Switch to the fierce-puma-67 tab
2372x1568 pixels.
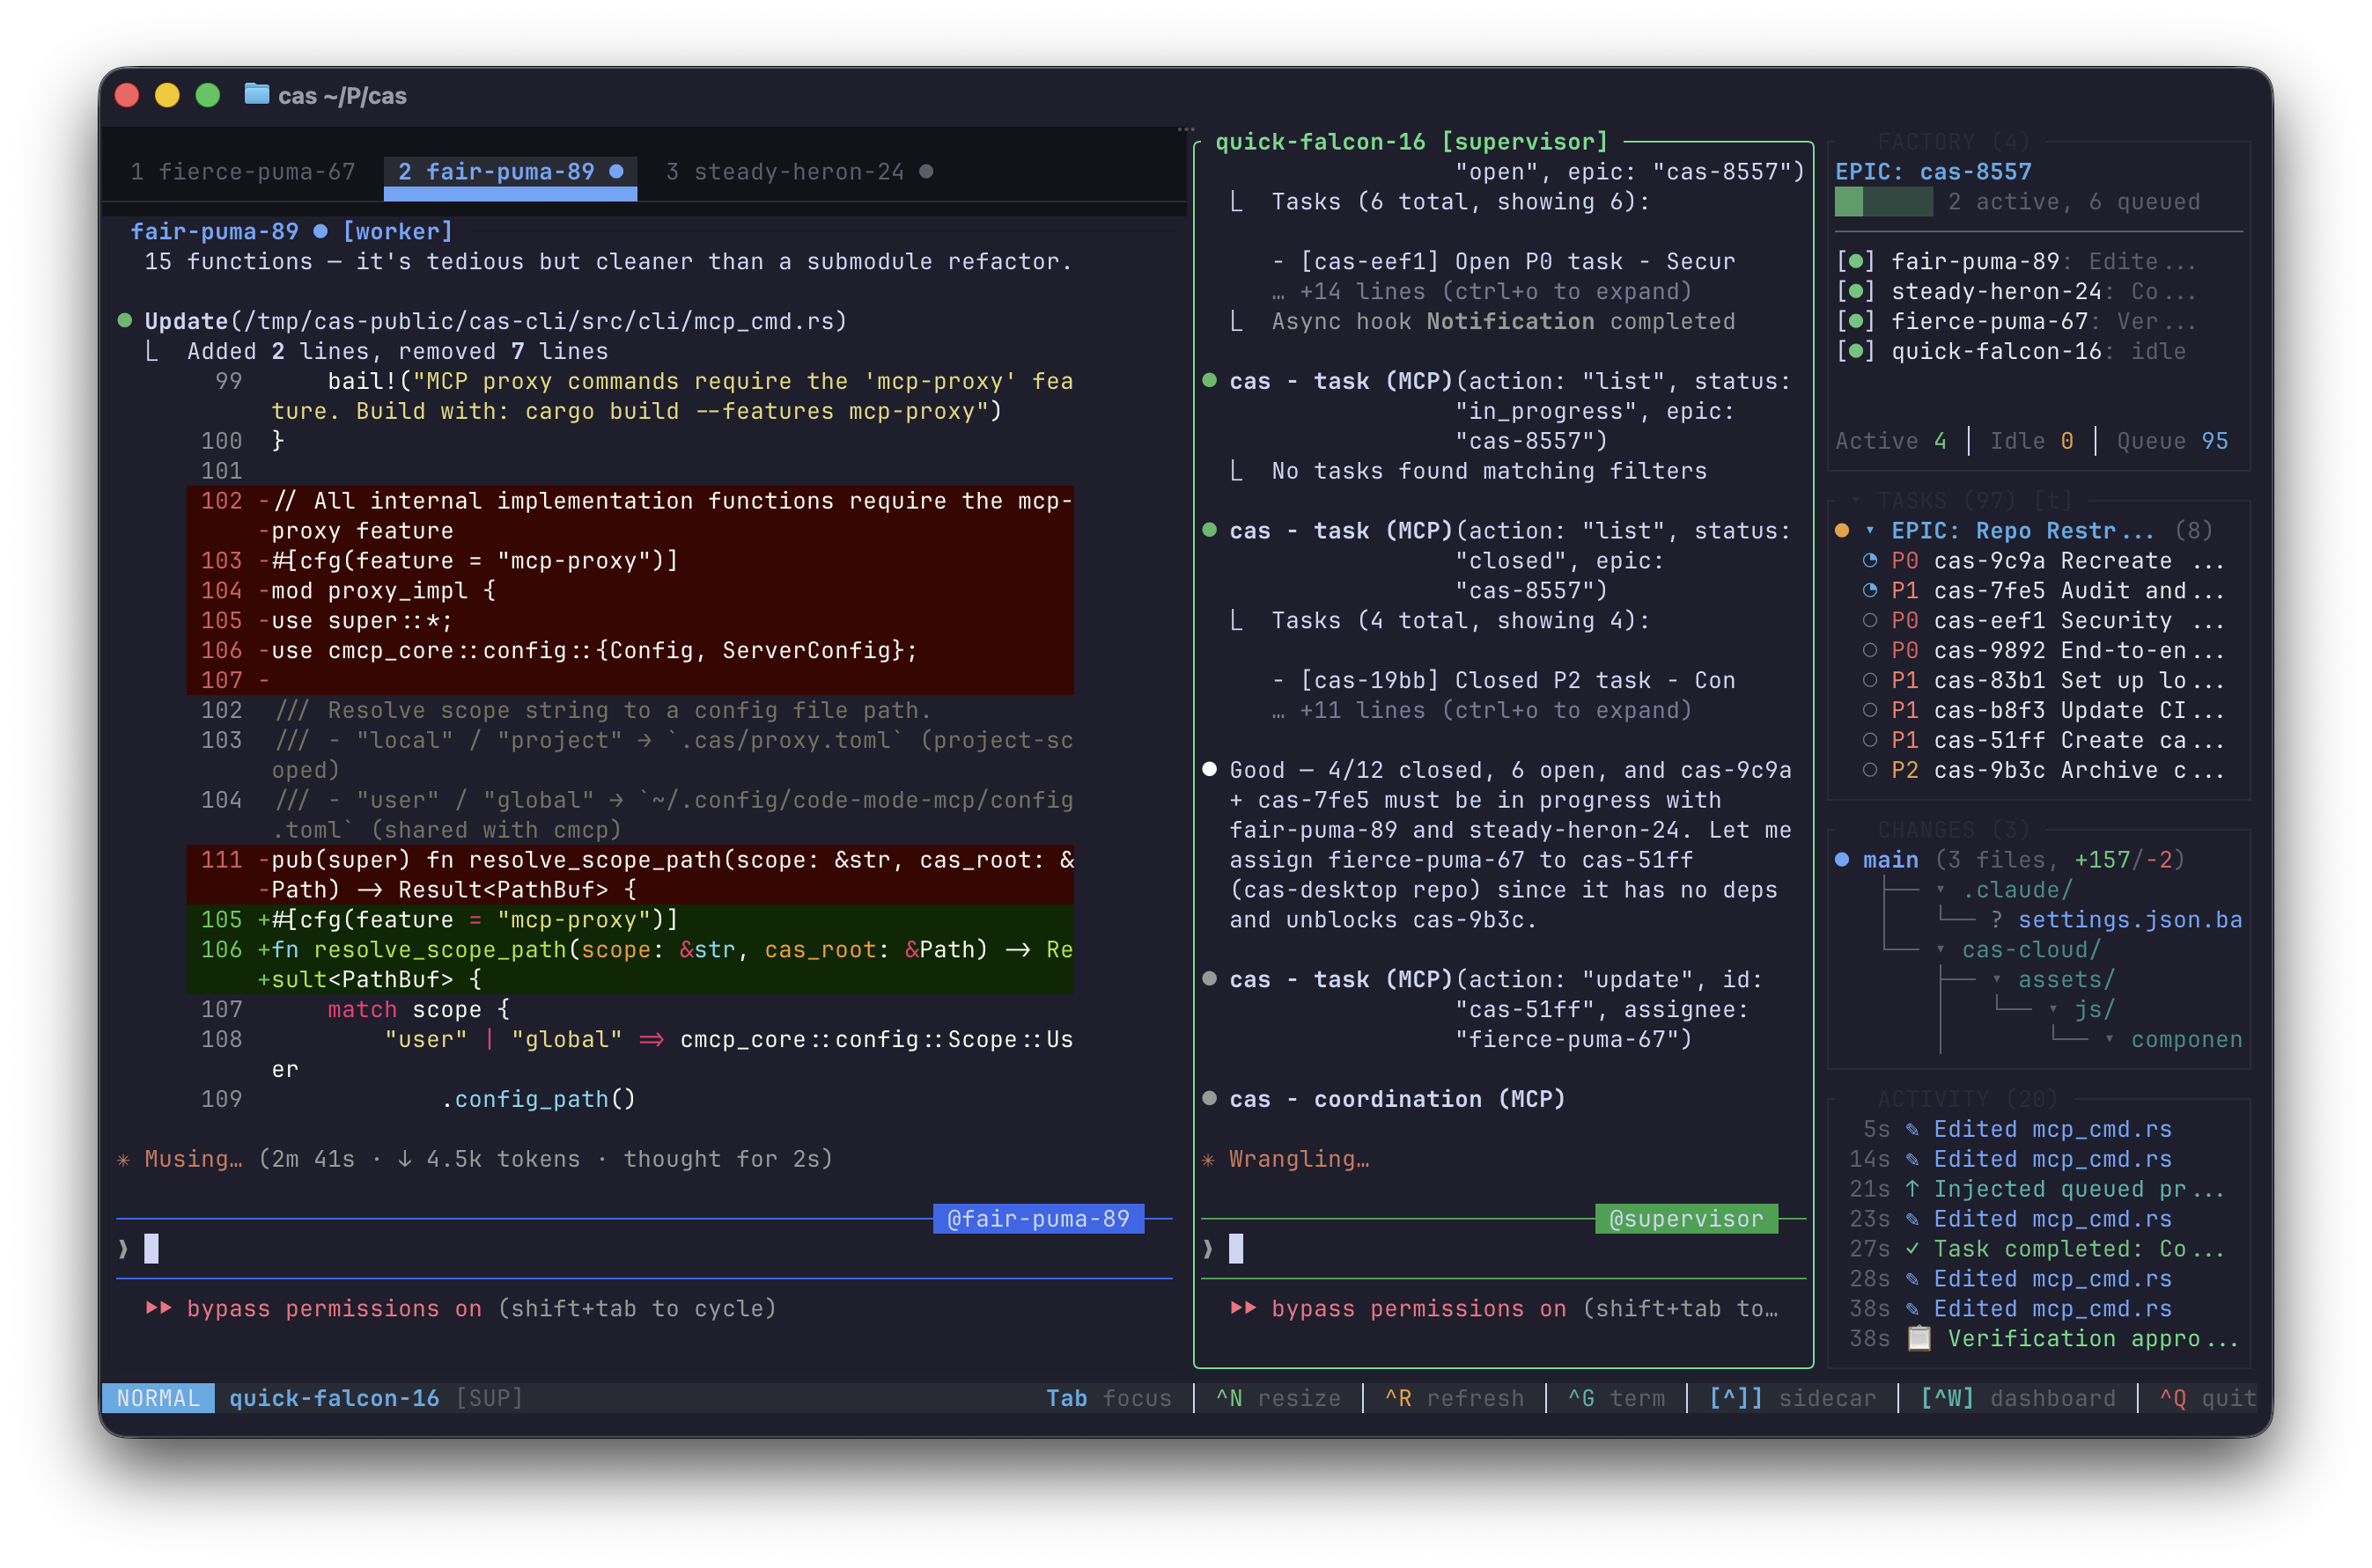click(243, 172)
